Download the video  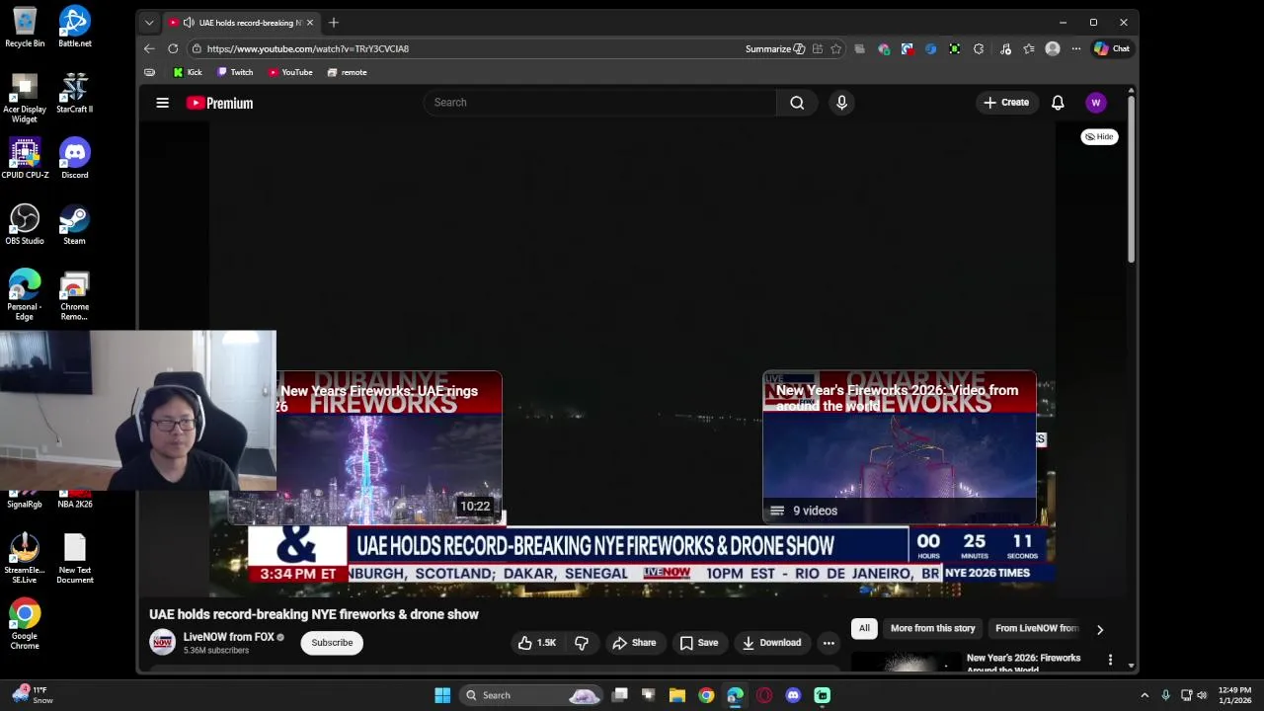[771, 643]
